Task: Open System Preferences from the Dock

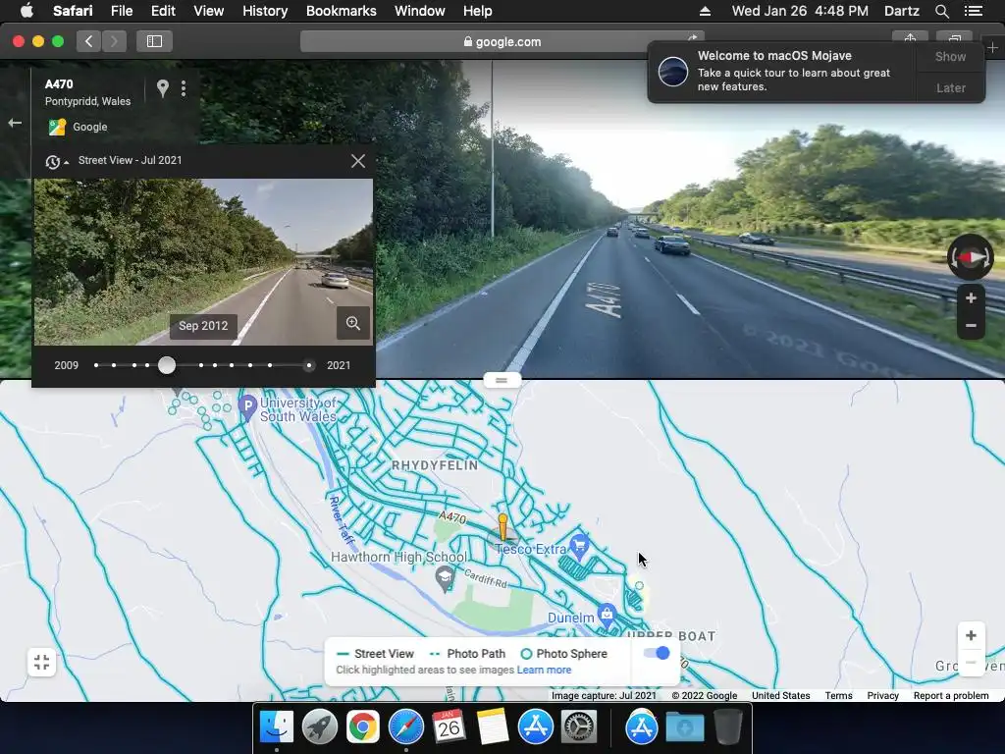Action: (x=579, y=727)
